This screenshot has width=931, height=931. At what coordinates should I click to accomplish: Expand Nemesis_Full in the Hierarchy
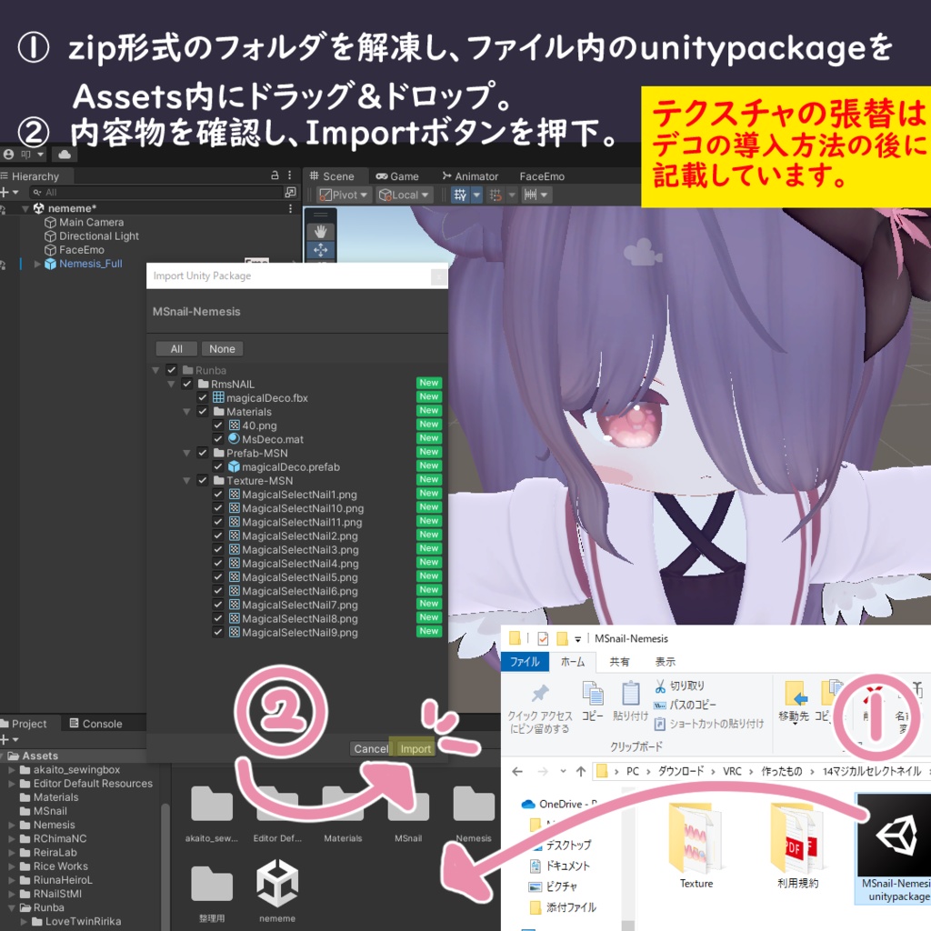pos(38,264)
